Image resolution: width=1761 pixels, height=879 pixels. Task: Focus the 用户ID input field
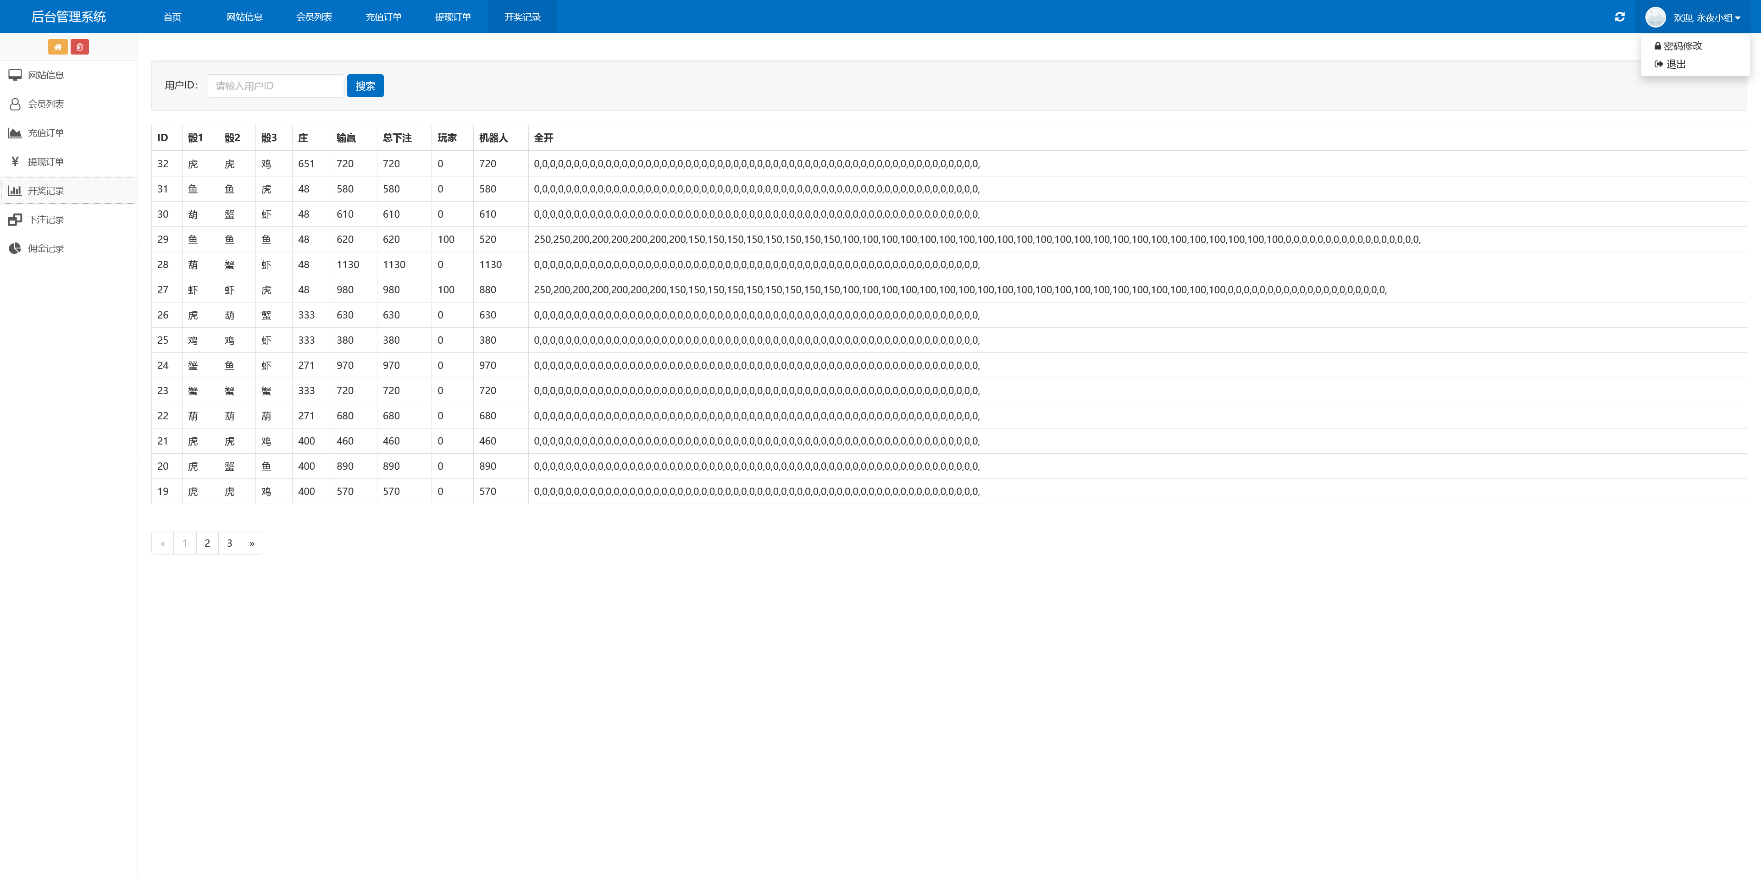(275, 86)
